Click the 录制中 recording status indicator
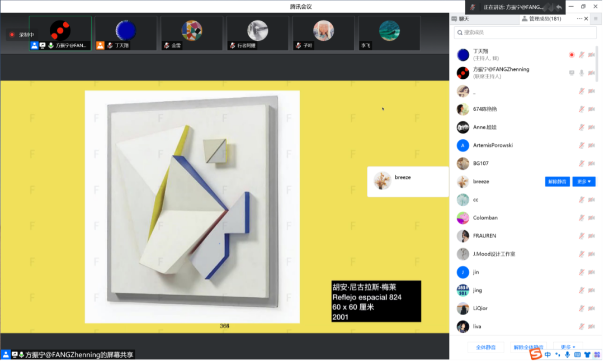The width and height of the screenshot is (604, 361). tap(21, 35)
